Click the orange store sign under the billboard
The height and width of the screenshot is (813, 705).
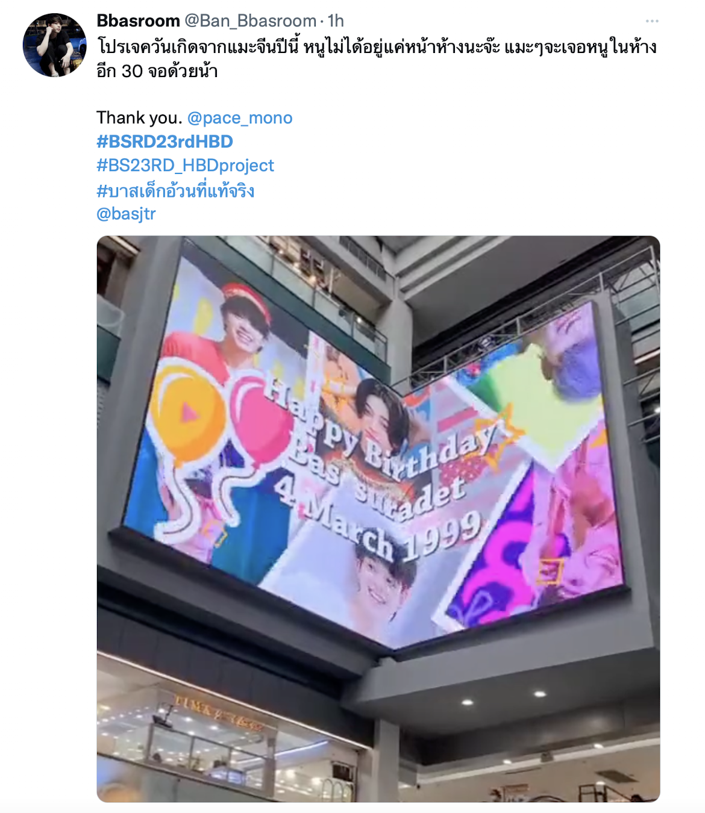pyautogui.click(x=218, y=713)
